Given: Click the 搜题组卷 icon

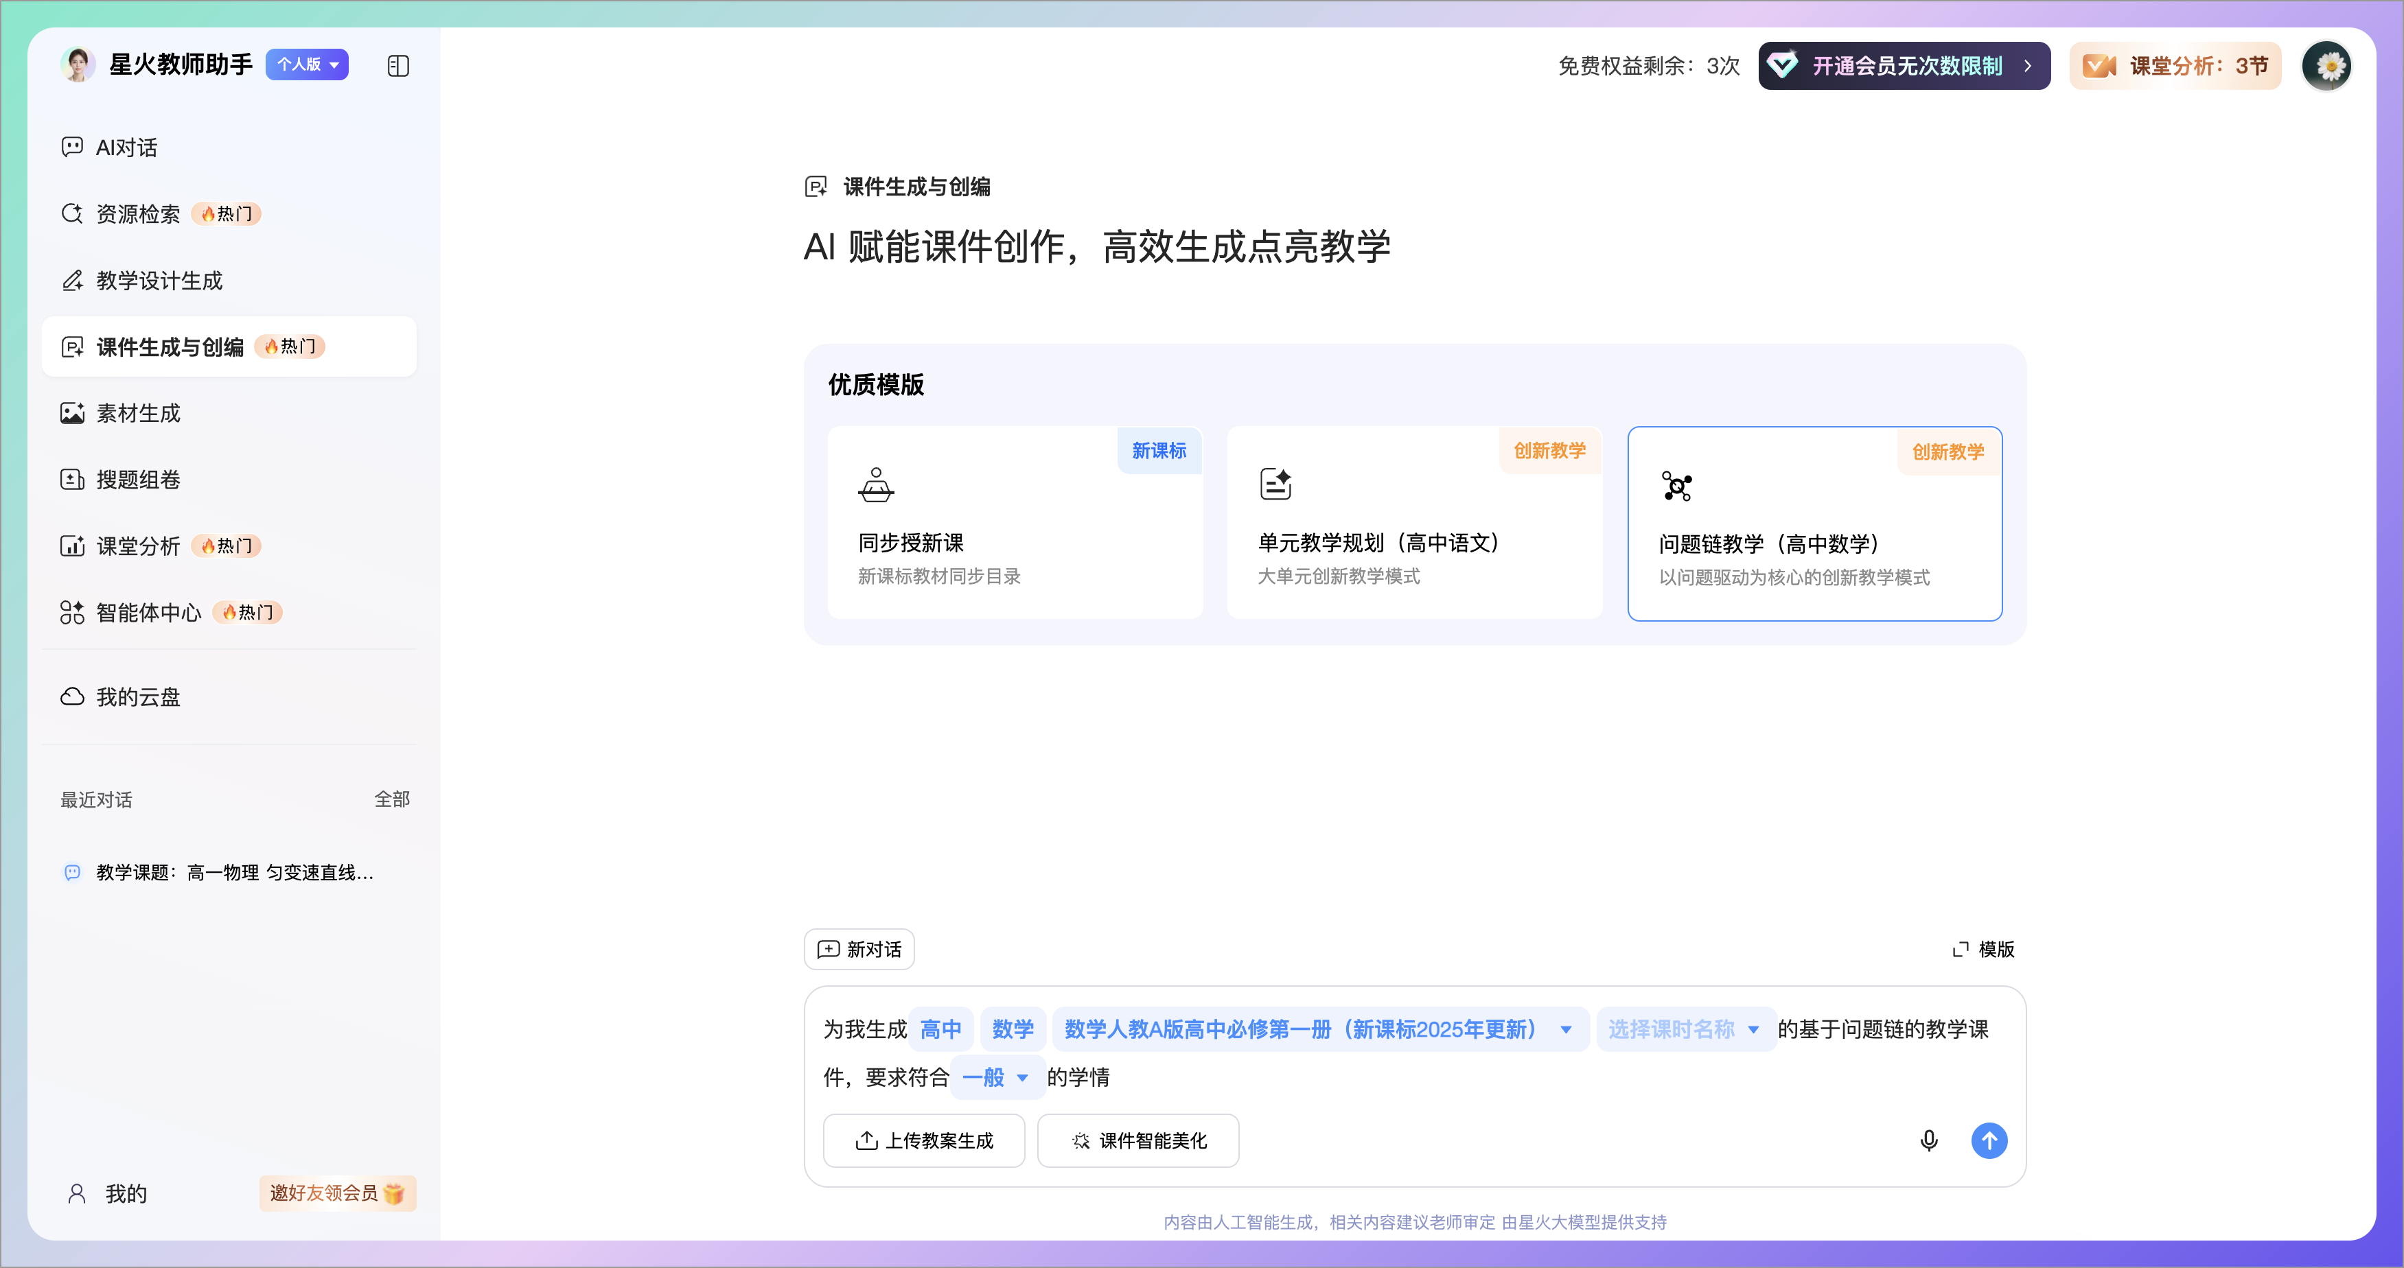Looking at the screenshot, I should point(72,480).
